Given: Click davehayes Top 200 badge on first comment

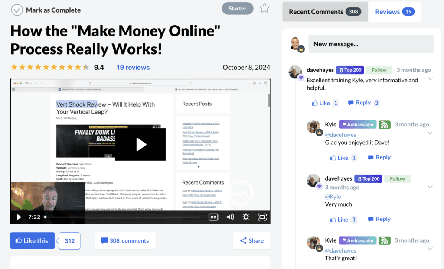Looking at the screenshot, I should (350, 70).
